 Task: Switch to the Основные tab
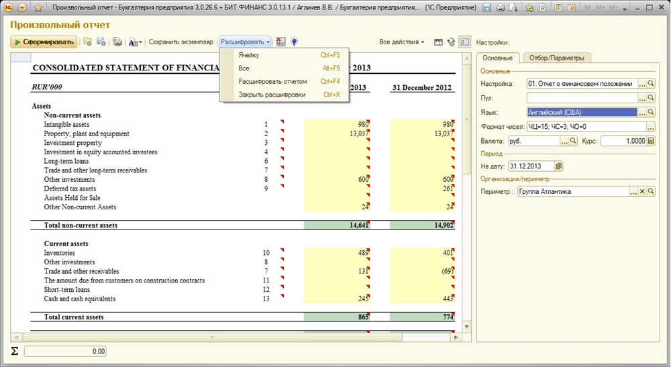pos(497,58)
